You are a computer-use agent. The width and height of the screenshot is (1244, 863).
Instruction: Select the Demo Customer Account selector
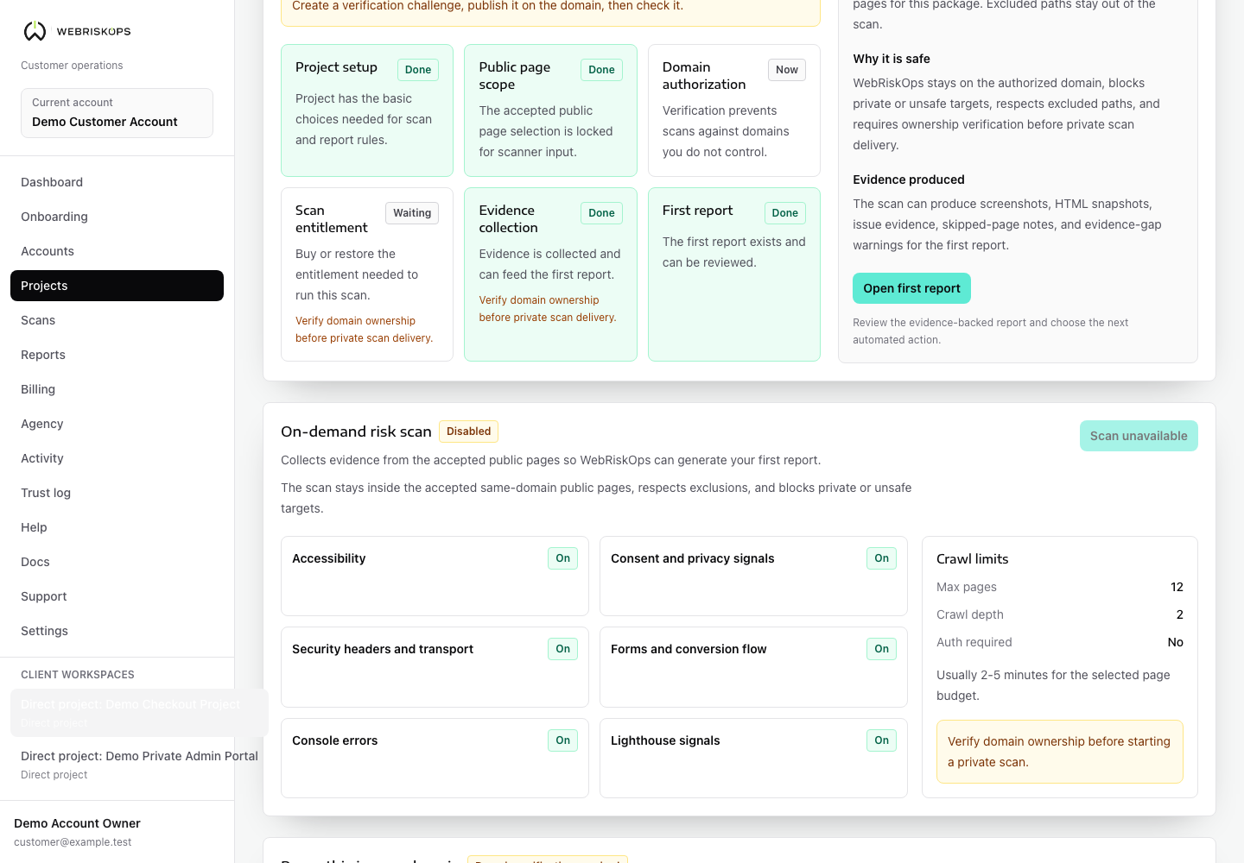click(x=117, y=113)
